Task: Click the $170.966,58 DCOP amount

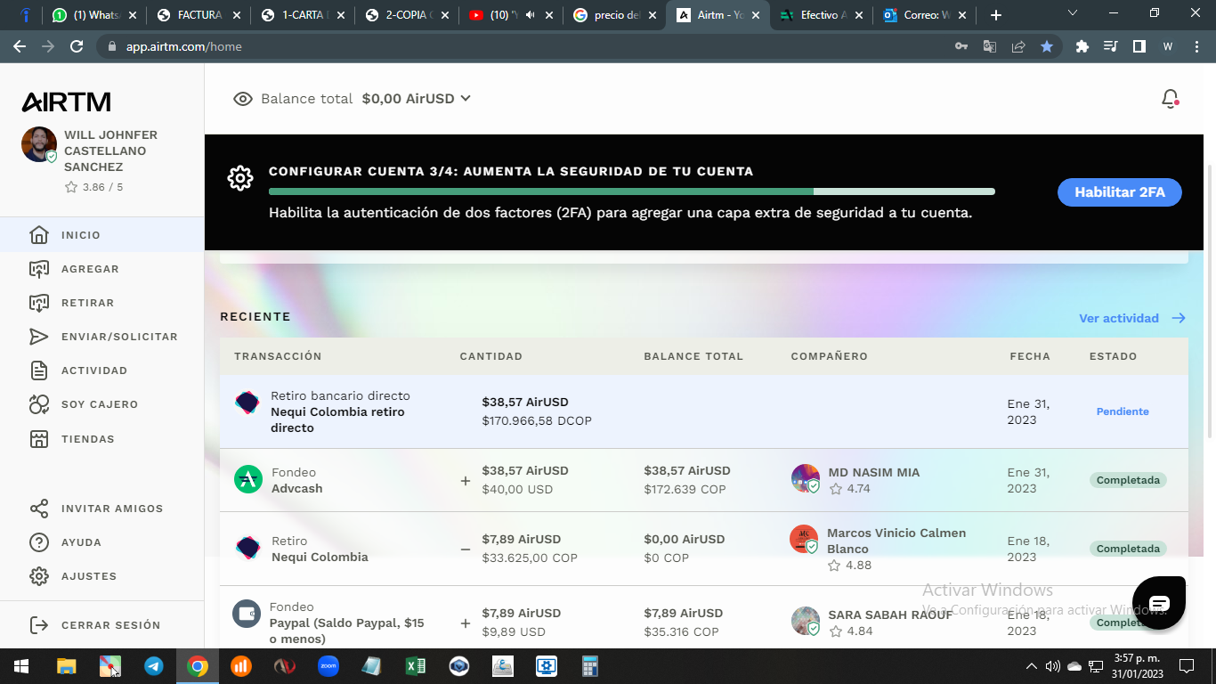Action: point(537,420)
